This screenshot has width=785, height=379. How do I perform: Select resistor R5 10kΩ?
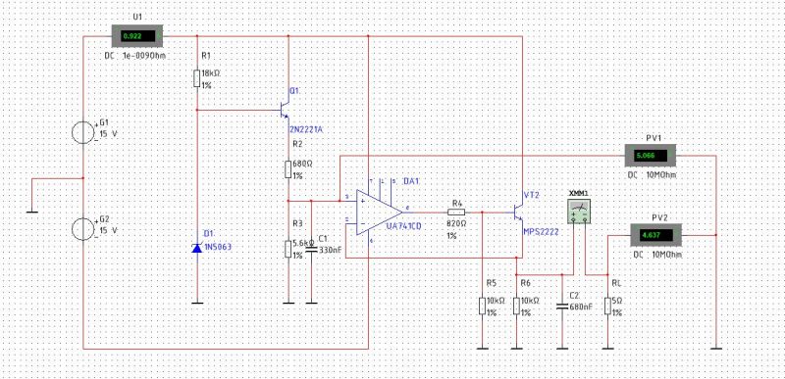tap(482, 307)
